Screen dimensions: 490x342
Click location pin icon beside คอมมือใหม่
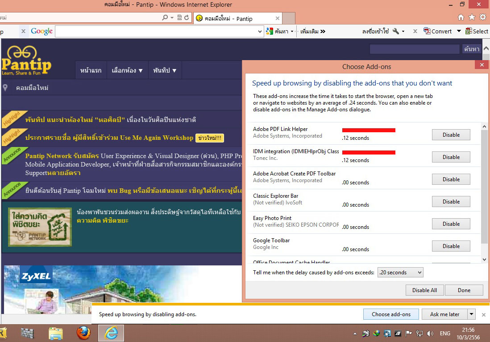click(5, 88)
